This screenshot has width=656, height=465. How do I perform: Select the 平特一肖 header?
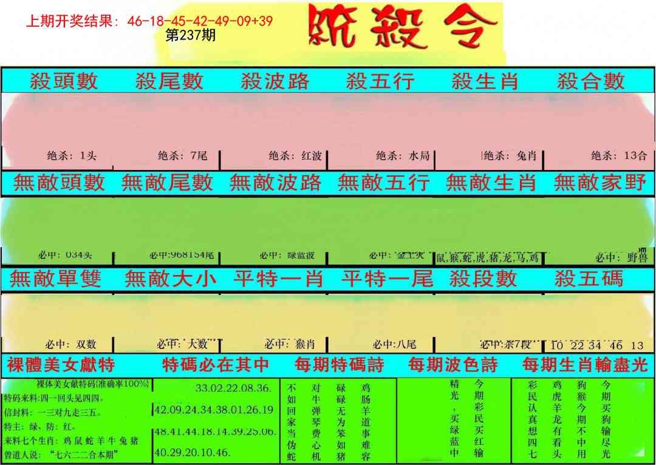click(x=278, y=279)
